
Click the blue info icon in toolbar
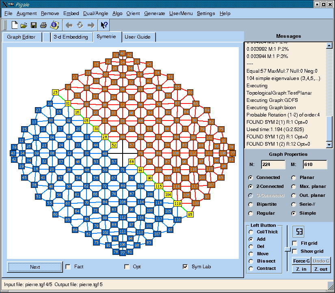pyautogui.click(x=54, y=25)
